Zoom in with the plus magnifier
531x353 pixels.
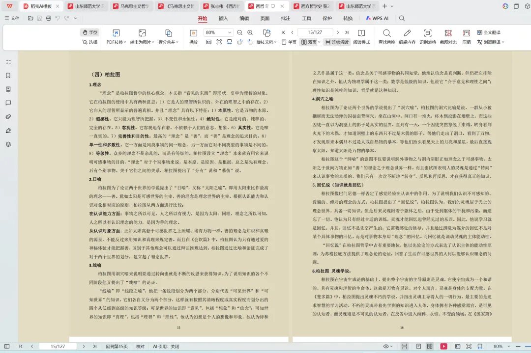coord(250,32)
